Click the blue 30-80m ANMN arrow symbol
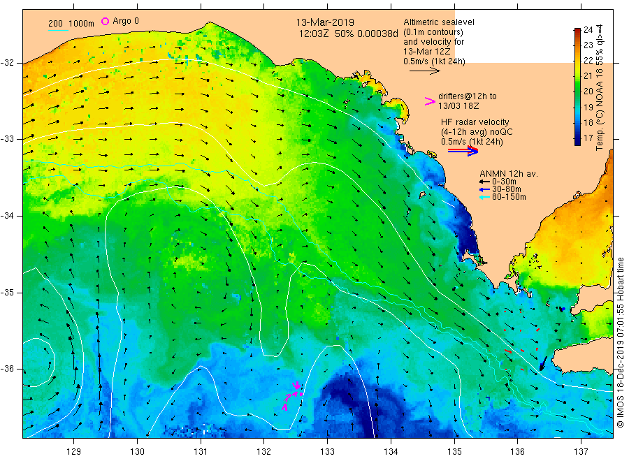 [x=485, y=189]
